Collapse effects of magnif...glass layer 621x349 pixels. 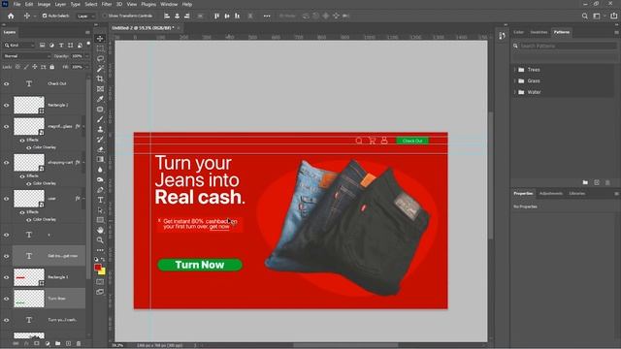(83, 126)
